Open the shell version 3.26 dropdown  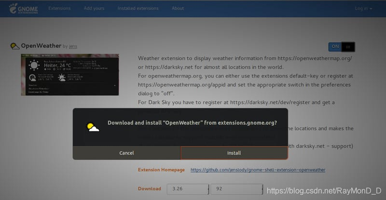[188, 189]
